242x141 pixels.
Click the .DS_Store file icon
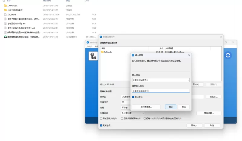[x=5, y=14]
